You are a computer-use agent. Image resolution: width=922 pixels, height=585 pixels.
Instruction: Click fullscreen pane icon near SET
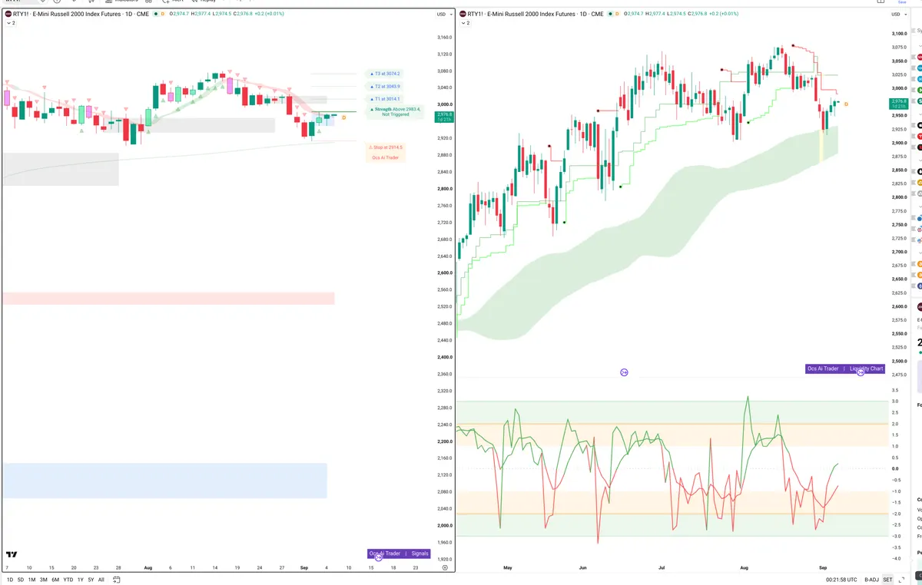(x=900, y=580)
